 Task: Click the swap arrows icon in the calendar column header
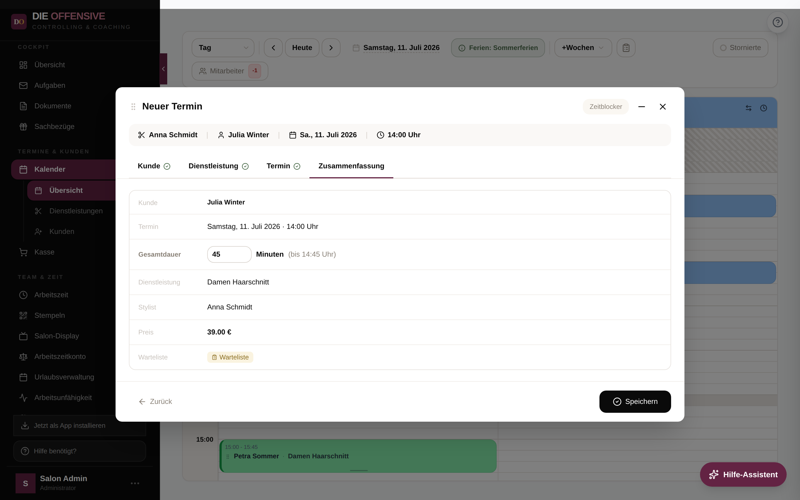[748, 108]
